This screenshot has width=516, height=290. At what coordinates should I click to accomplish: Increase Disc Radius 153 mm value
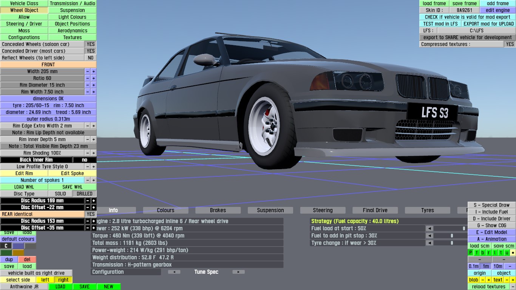point(94,221)
